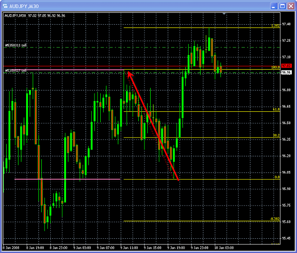The width and height of the screenshot is (297, 253).
Task: Click the 9 Jan 03:00 time label
Action: click(x=82, y=248)
